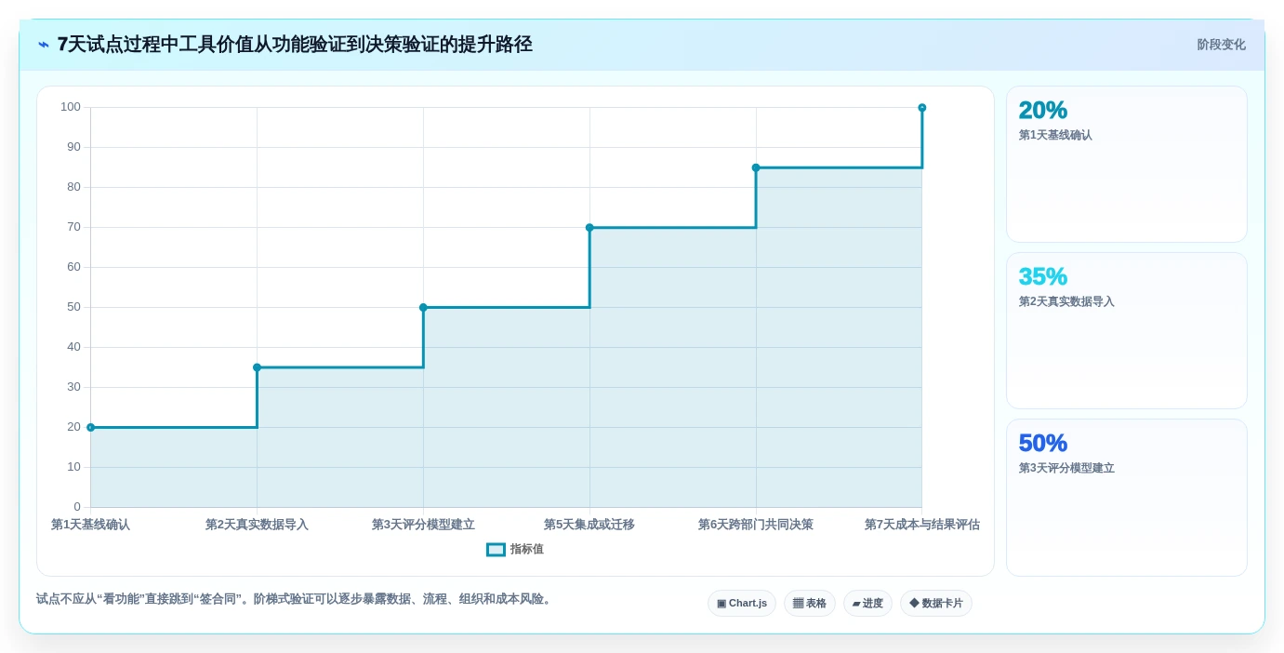The image size is (1284, 653).
Task: Click the 阶段变化 label in header
Action: (1221, 45)
